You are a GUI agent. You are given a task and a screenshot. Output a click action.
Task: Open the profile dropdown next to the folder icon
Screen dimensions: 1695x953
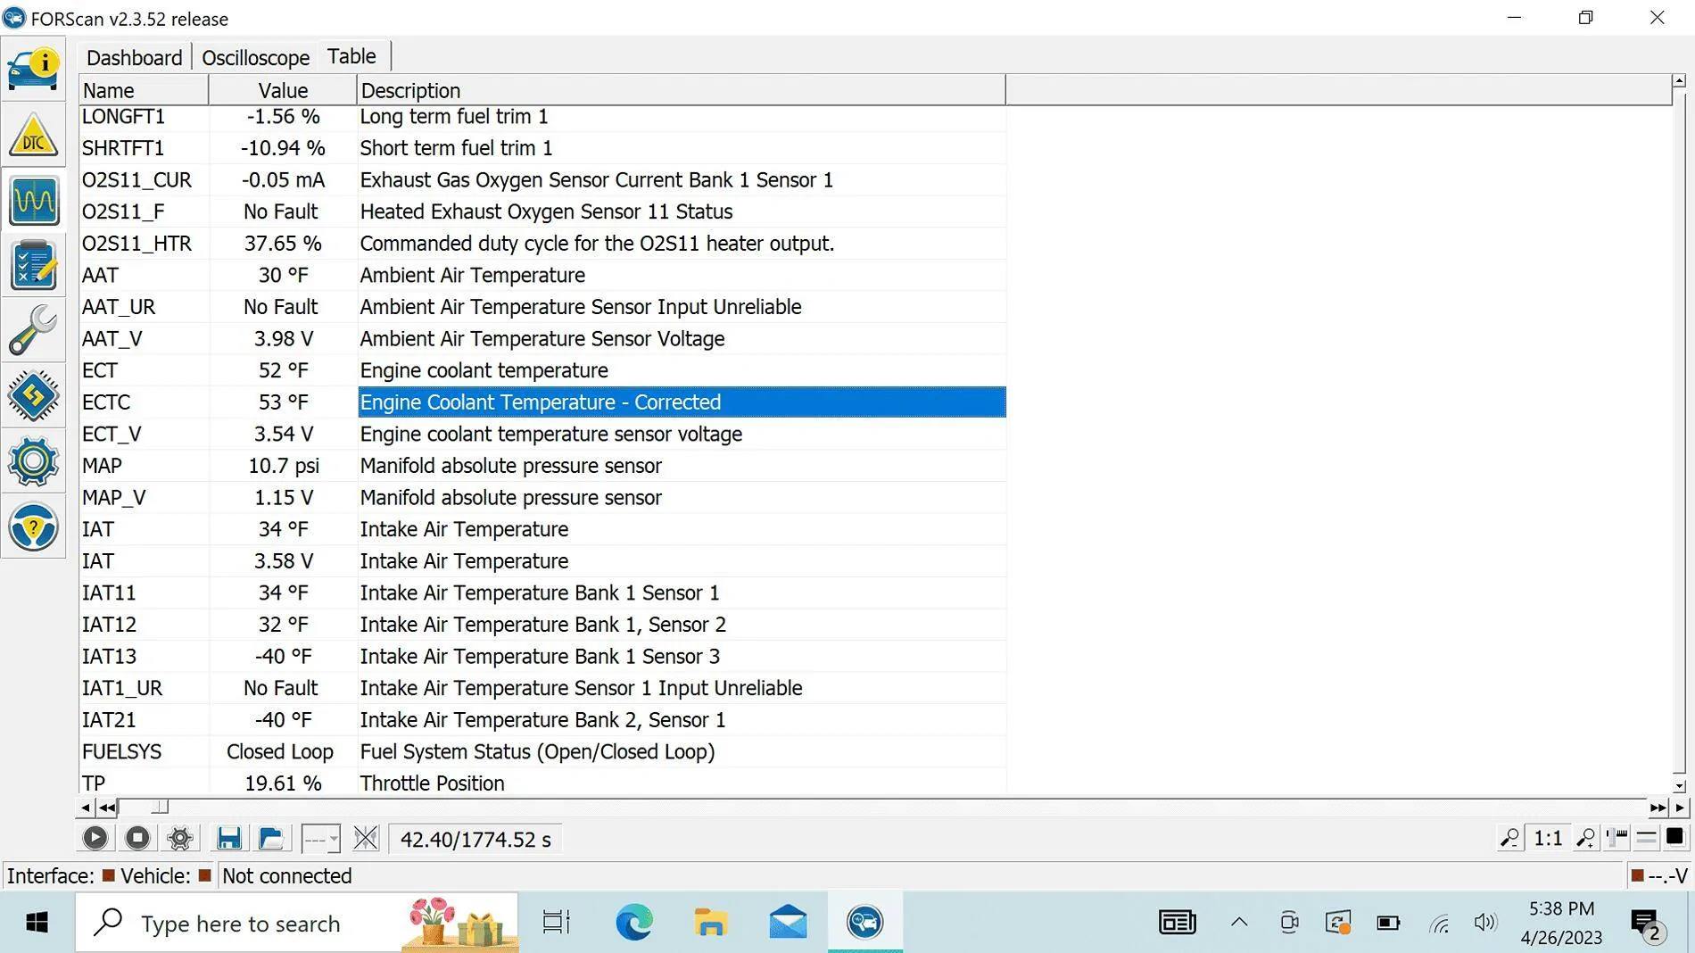click(x=321, y=839)
